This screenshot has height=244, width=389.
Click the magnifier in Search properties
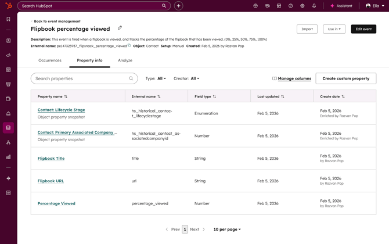pyautogui.click(x=131, y=78)
